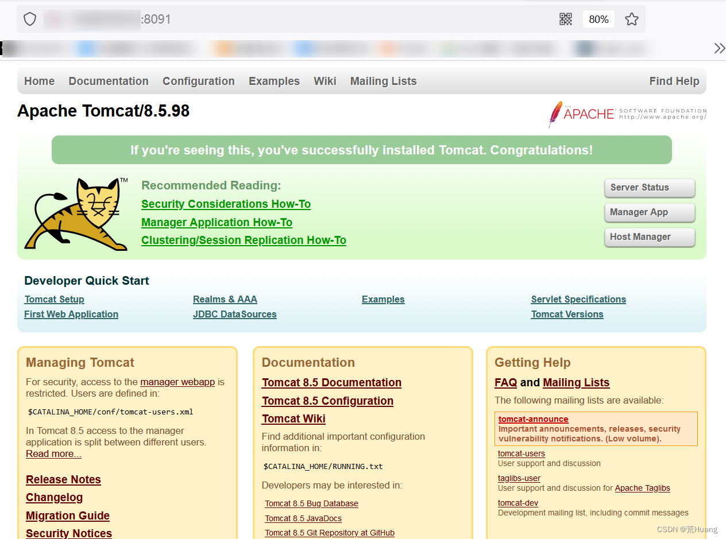Image resolution: width=726 pixels, height=539 pixels.
Task: Open the JDBC DataSources link
Action: click(x=235, y=315)
